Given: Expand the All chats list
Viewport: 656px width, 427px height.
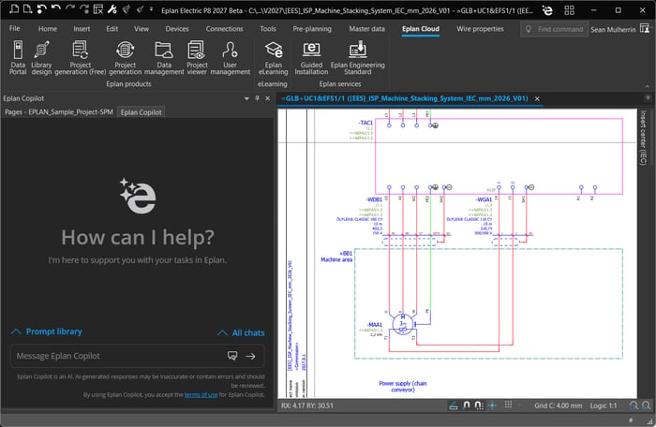Looking at the screenshot, I should click(x=241, y=333).
